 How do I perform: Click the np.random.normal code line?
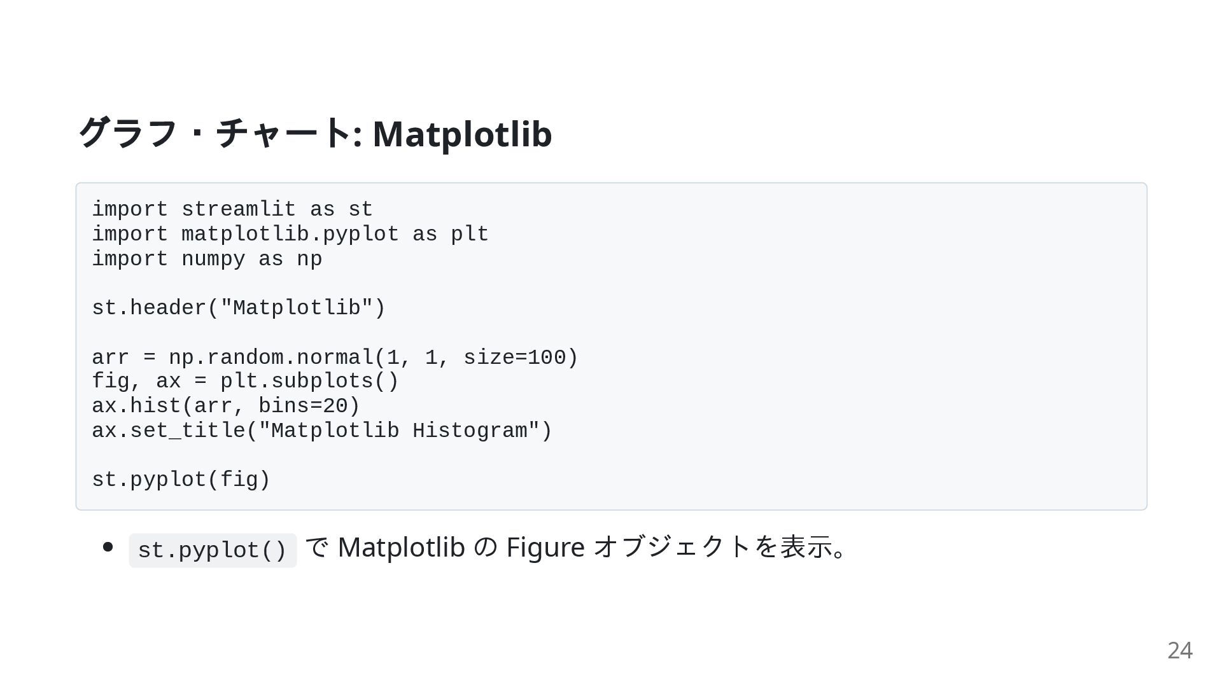pyautogui.click(x=334, y=357)
